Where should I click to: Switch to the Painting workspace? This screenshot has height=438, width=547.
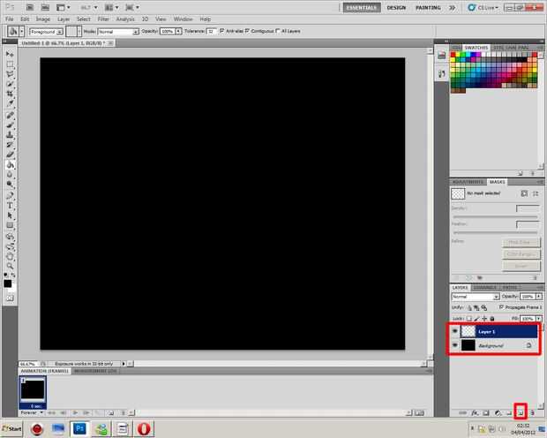point(428,8)
